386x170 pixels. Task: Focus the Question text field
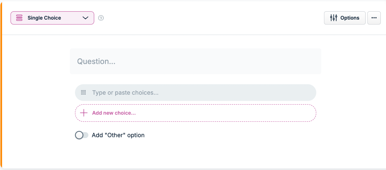tap(195, 61)
